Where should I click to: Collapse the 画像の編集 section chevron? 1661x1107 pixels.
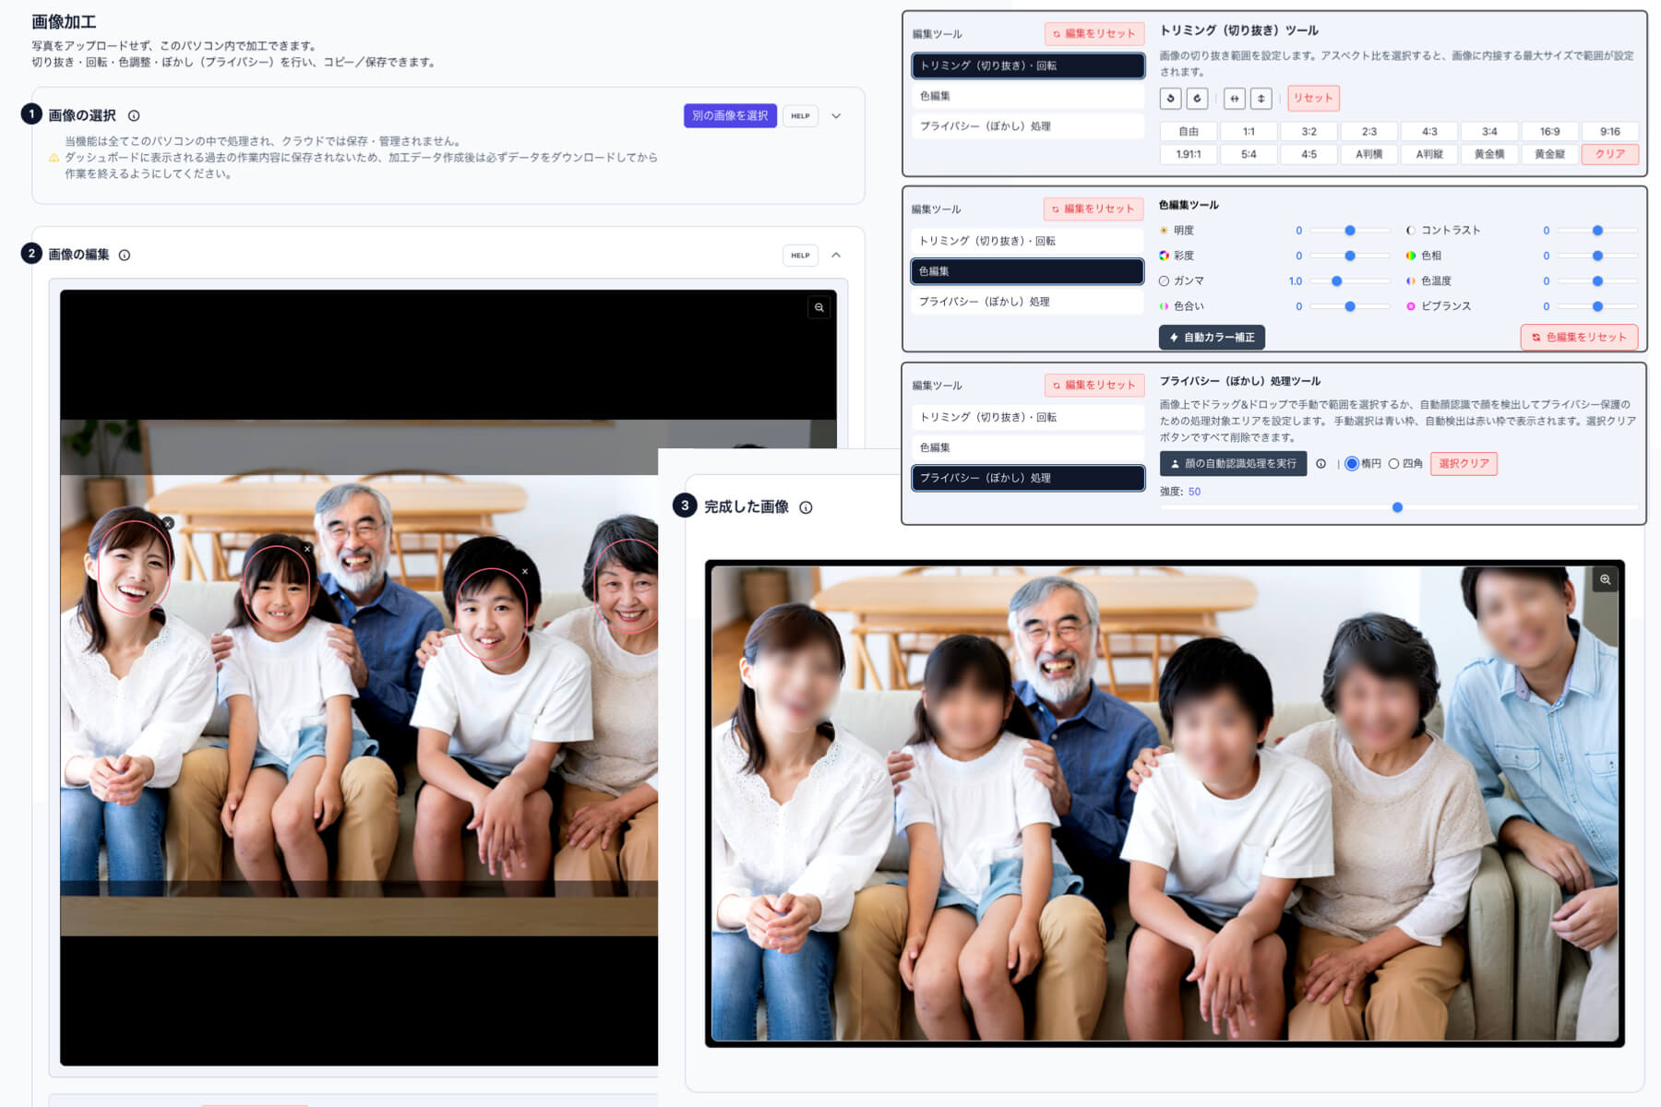[x=836, y=255]
